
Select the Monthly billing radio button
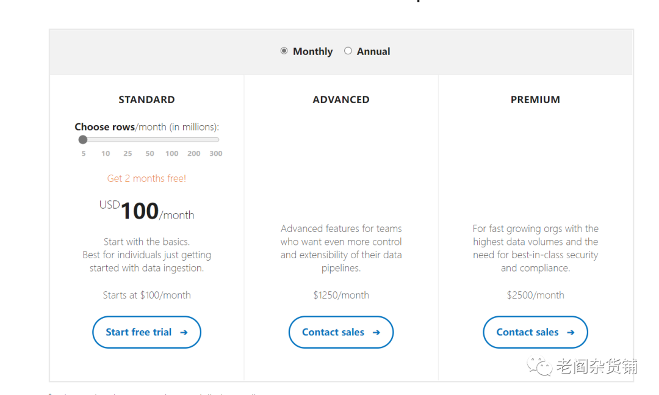[284, 51]
